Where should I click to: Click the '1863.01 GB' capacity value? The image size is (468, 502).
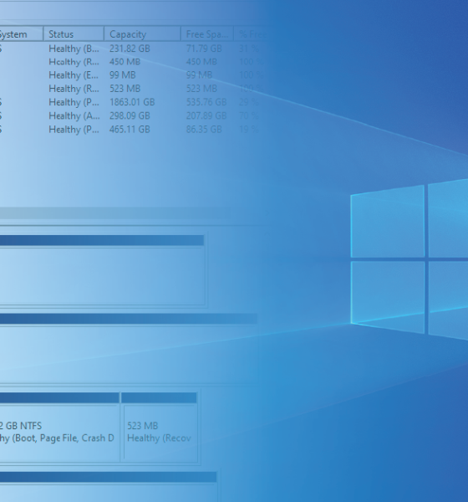pyautogui.click(x=132, y=102)
